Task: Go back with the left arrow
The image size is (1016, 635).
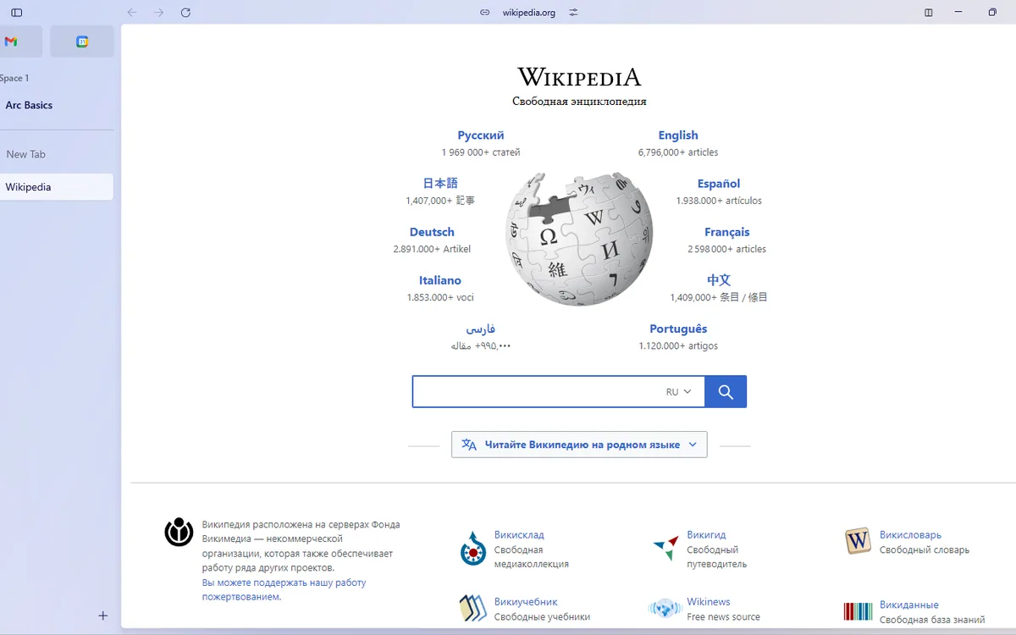Action: point(132,13)
